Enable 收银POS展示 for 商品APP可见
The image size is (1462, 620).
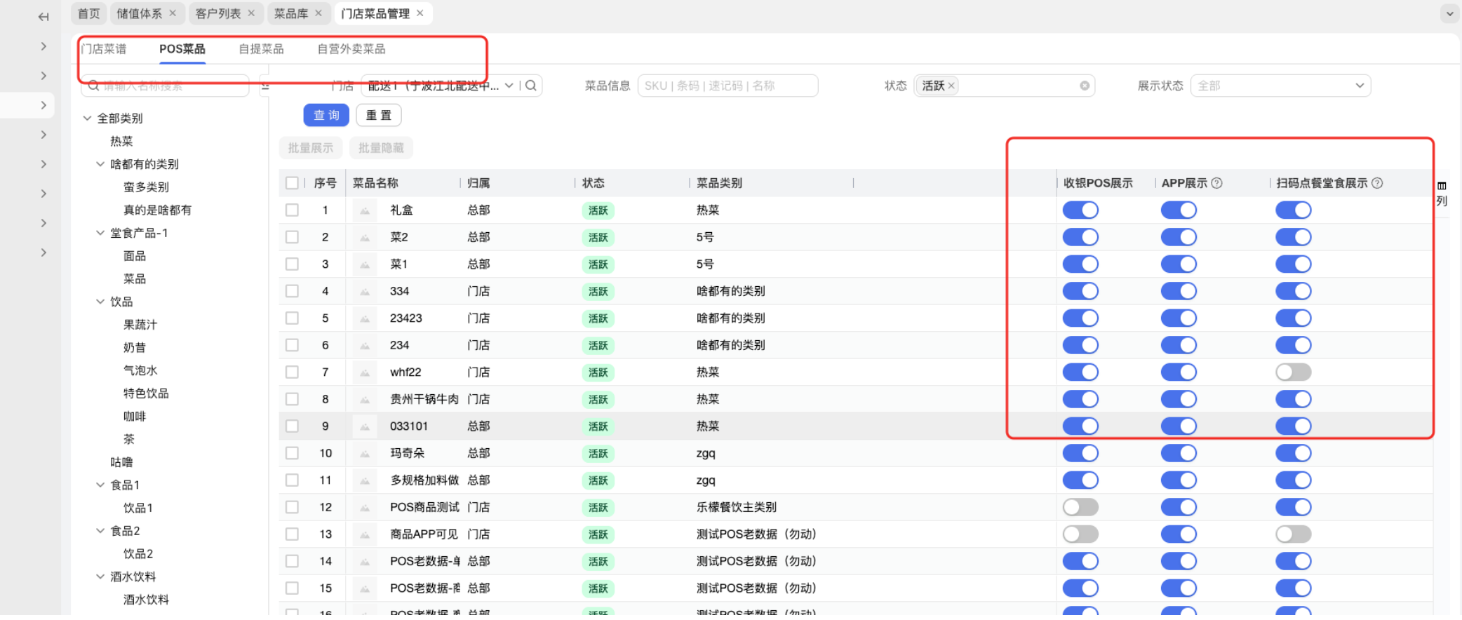tap(1080, 534)
